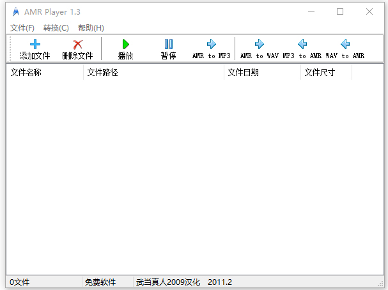Click the toolbar drag handle grip
388x290 pixels.
coord(10,49)
